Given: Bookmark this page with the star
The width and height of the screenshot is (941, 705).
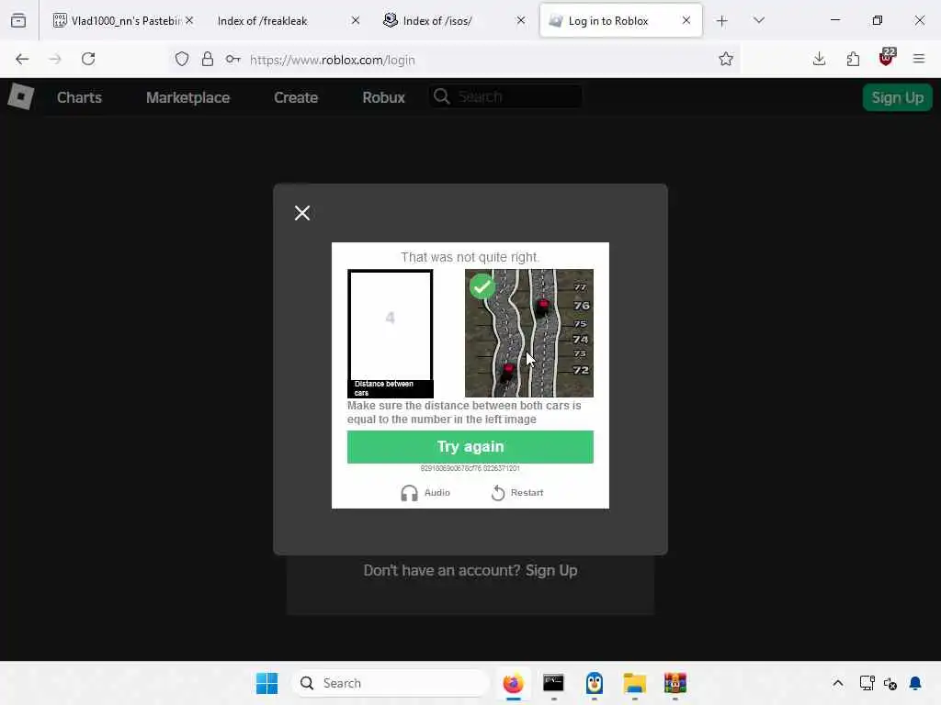Looking at the screenshot, I should 726,59.
